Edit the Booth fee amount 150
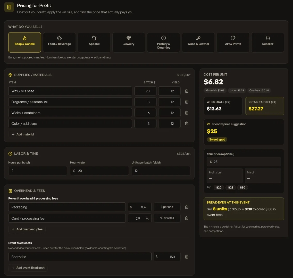Image resolution: width=293 pixels, height=278 pixels. [x=167, y=257]
